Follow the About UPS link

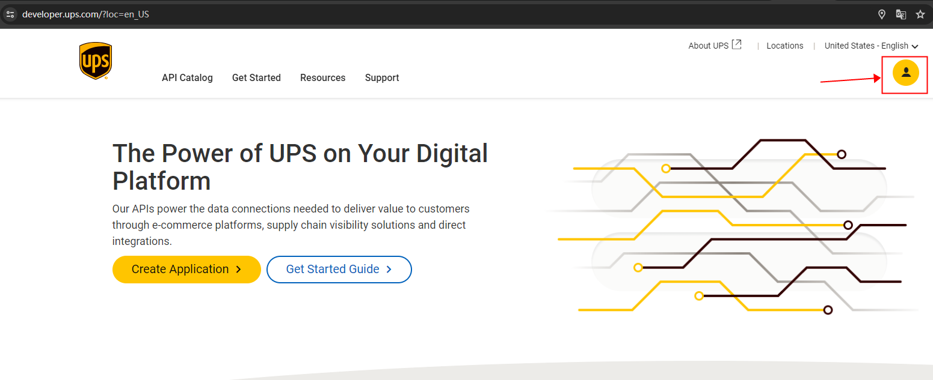tap(708, 46)
